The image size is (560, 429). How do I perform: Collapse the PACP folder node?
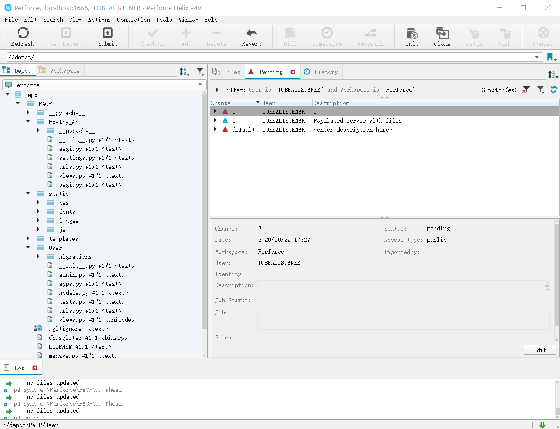coord(18,103)
